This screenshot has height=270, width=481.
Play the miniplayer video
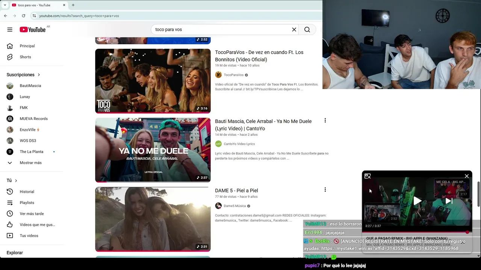417,201
